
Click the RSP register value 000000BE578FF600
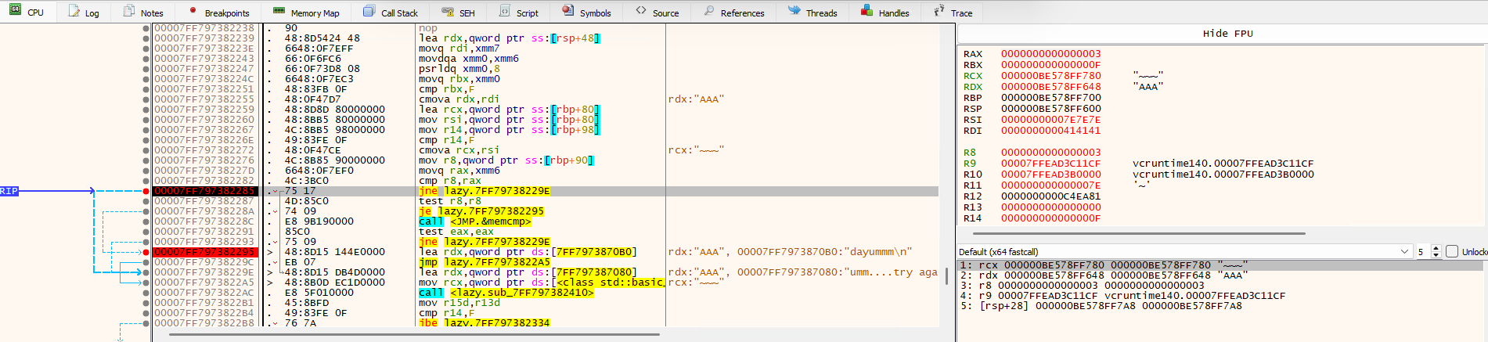[x=1050, y=109]
